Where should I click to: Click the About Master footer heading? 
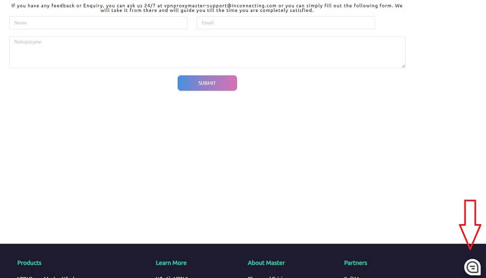click(x=266, y=263)
